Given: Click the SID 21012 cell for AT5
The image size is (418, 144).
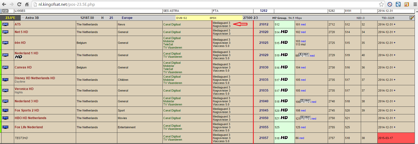Looking at the screenshot, I should (264, 24).
